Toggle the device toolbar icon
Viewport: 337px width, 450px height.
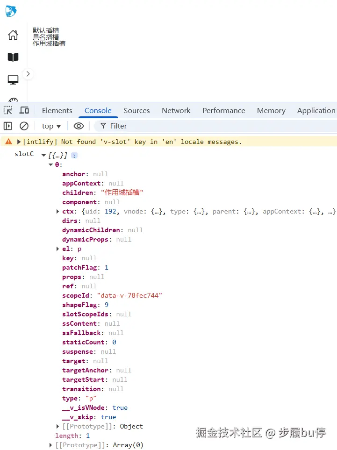(24, 110)
